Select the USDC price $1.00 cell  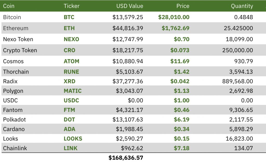pyautogui.click(x=182, y=100)
